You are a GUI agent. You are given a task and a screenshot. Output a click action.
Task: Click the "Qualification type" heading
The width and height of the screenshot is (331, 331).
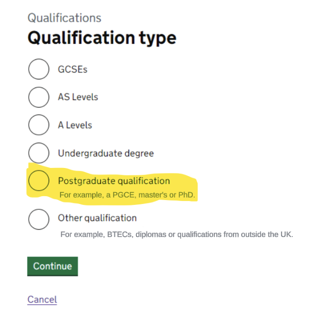[x=102, y=37]
